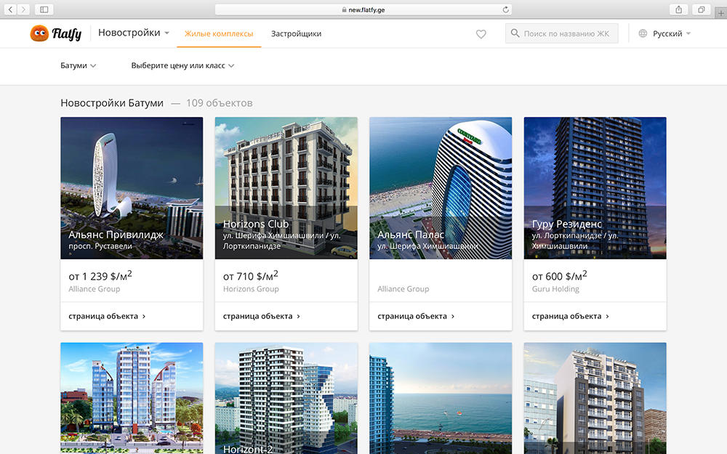Click the Flatfy logo
727x454 pixels.
pyautogui.click(x=56, y=33)
